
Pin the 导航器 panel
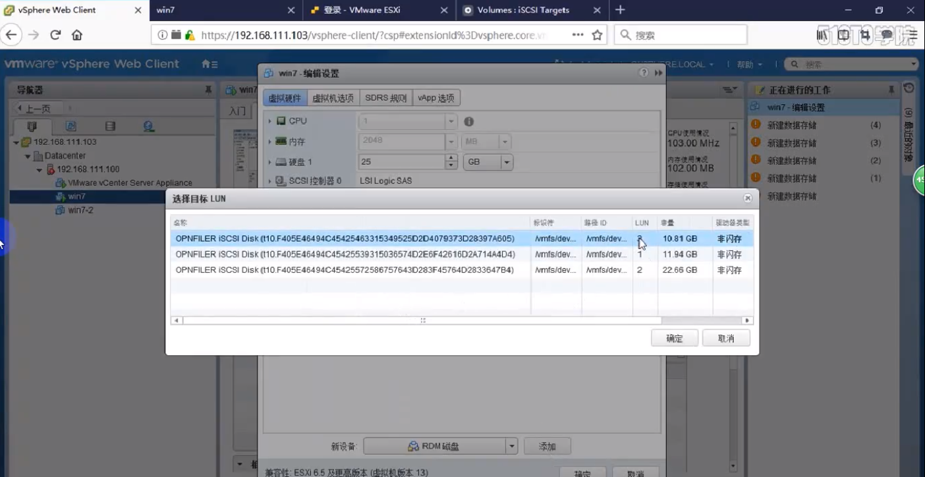[208, 90]
